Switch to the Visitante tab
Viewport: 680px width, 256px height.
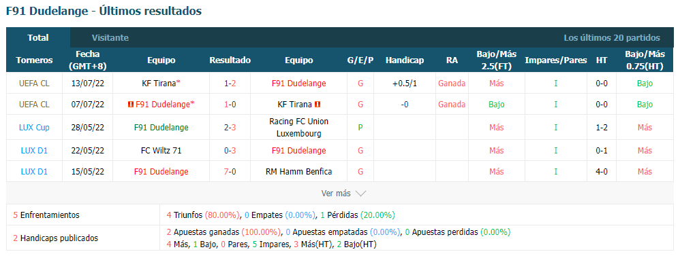110,37
